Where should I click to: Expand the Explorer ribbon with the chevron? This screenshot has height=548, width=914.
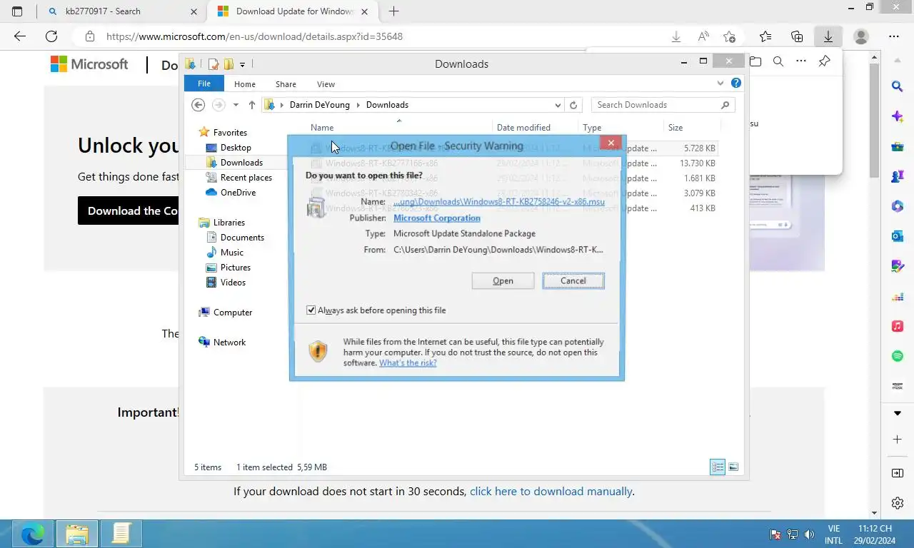coord(720,83)
